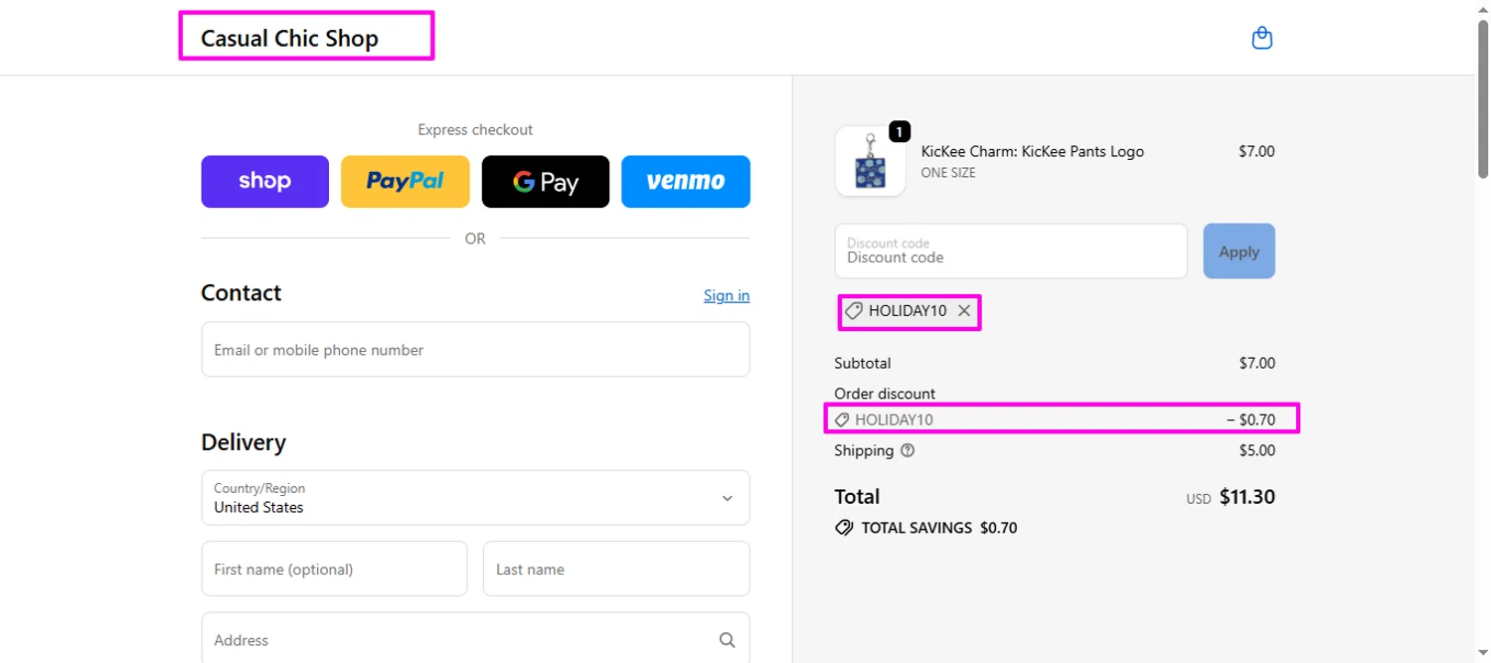Open the shopping bag cart icon
The height and width of the screenshot is (663, 1491).
(x=1261, y=38)
